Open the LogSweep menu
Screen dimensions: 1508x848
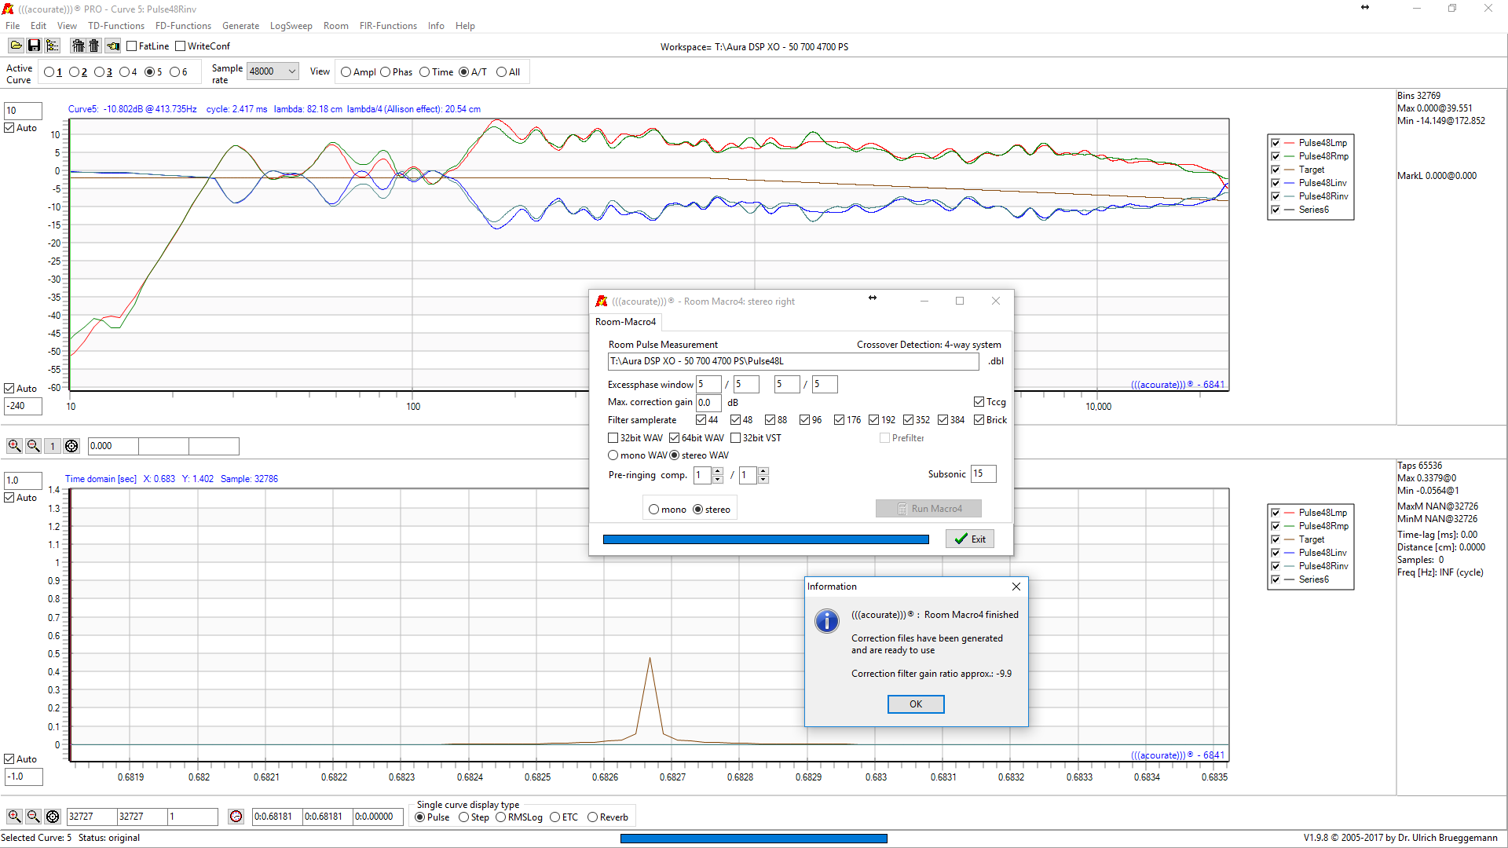tap(291, 26)
